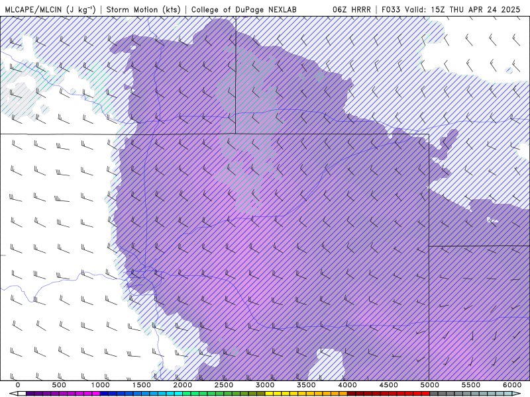This screenshot has height=397, width=530.
Task: Click the first gray swatch below 5000
Action: (434, 394)
